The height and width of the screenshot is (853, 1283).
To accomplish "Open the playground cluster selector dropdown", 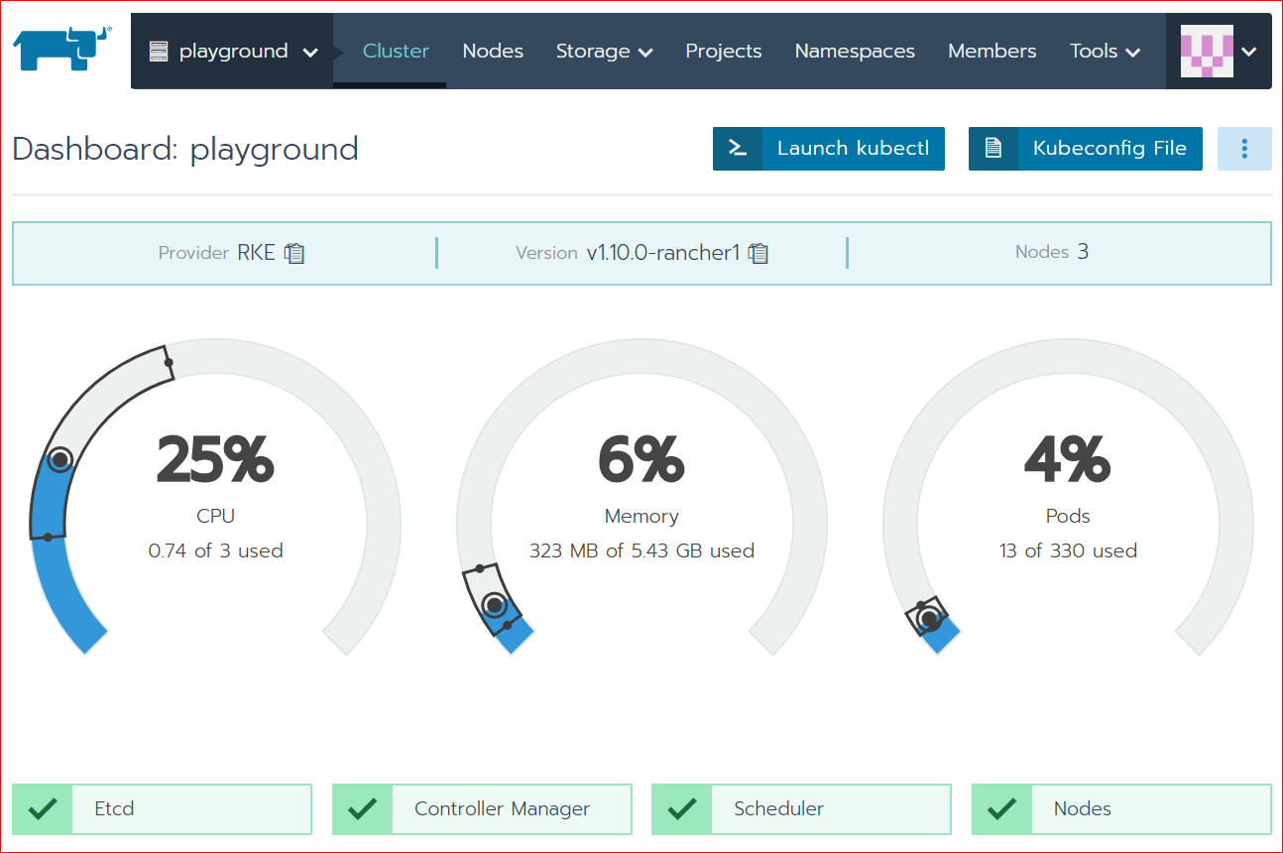I will [x=232, y=52].
